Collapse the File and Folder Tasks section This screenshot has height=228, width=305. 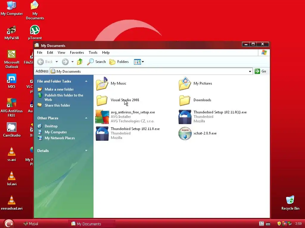[86, 81]
